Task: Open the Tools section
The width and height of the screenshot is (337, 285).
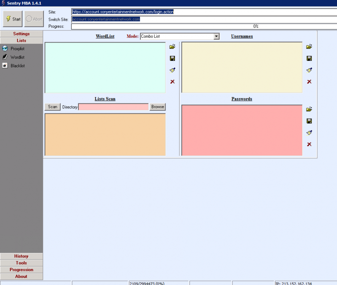Action: [22, 263]
